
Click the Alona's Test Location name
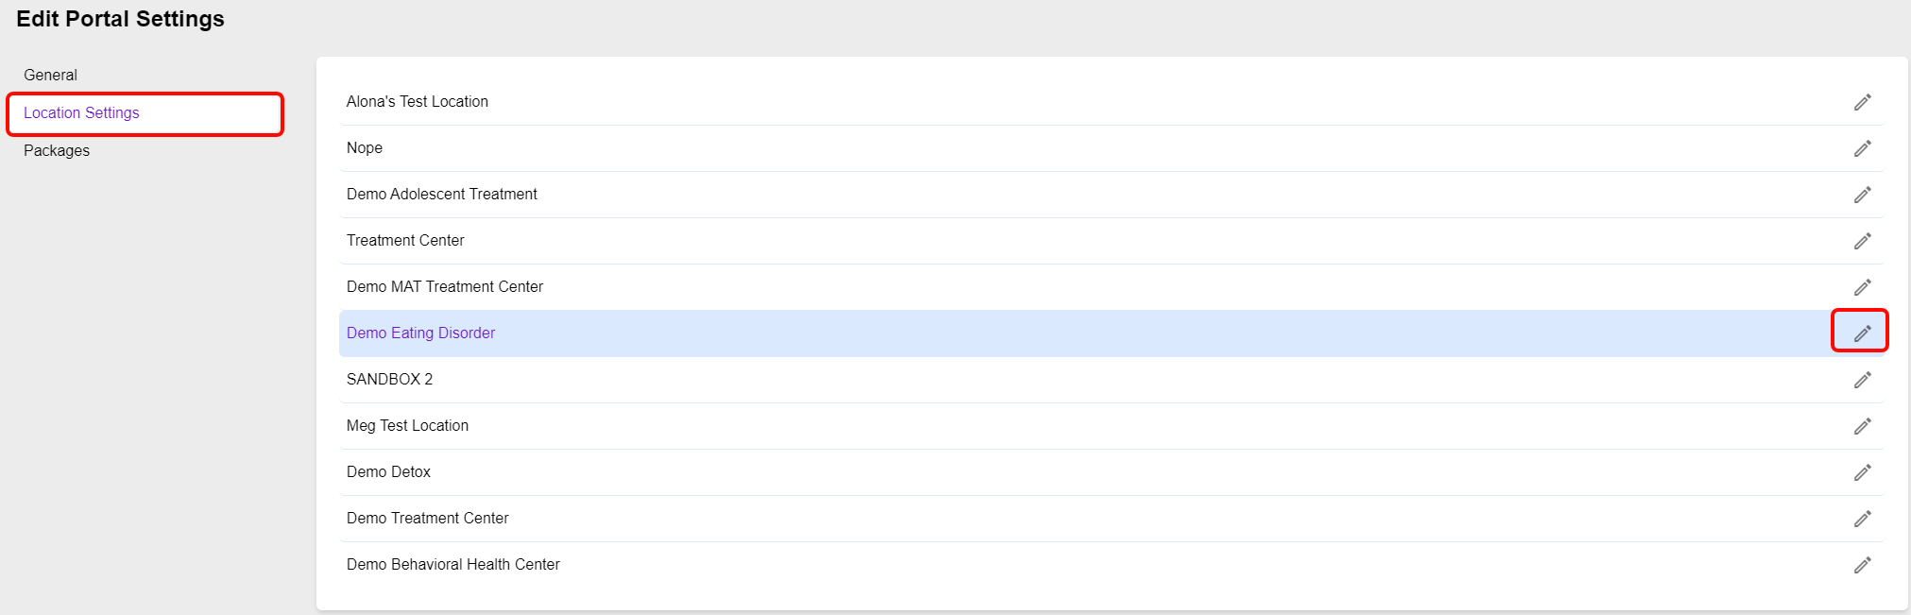tap(417, 102)
